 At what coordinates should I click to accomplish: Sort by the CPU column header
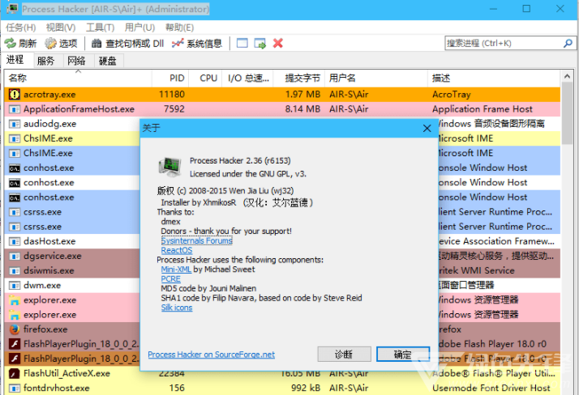point(205,79)
